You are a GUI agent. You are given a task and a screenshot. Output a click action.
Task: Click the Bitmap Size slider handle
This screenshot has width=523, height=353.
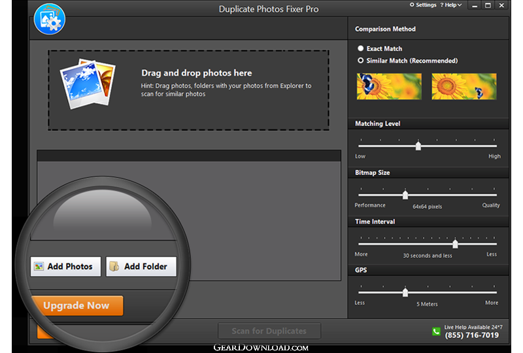(x=405, y=195)
